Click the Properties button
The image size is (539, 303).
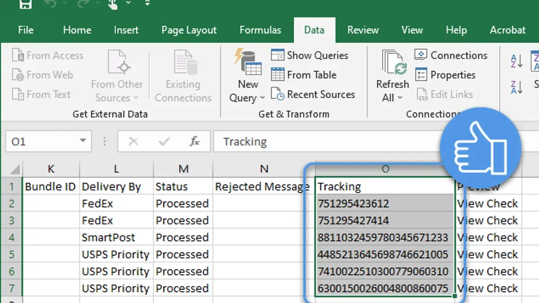(445, 75)
